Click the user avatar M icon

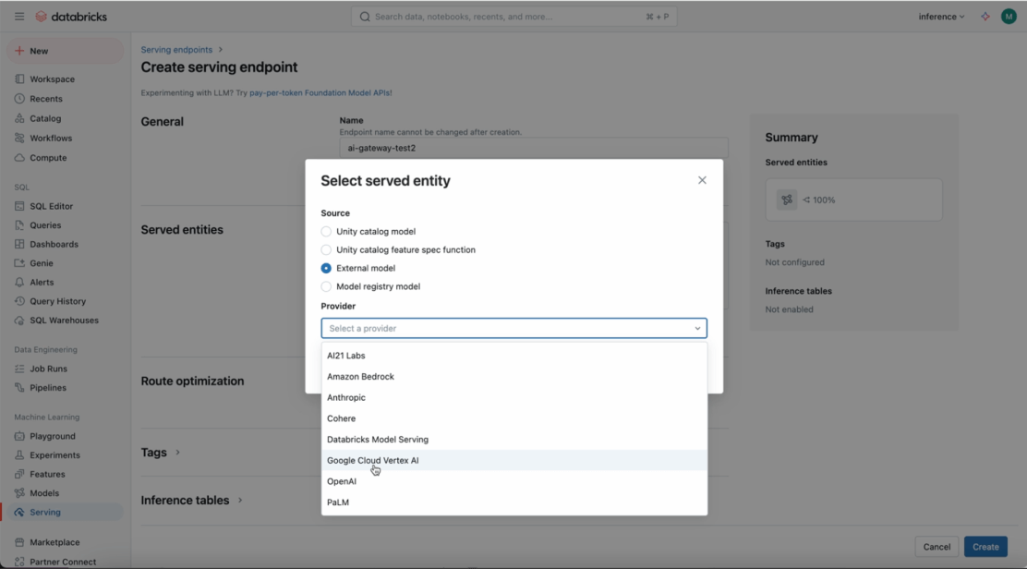[x=1009, y=17]
